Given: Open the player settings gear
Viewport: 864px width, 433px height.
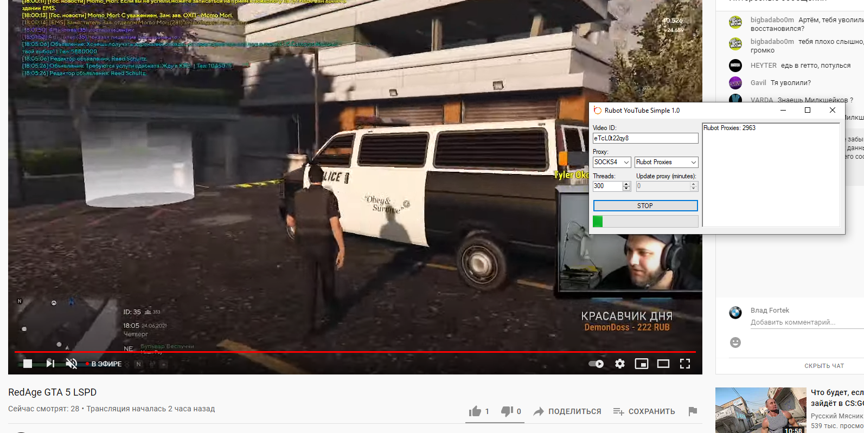Looking at the screenshot, I should pyautogui.click(x=620, y=364).
